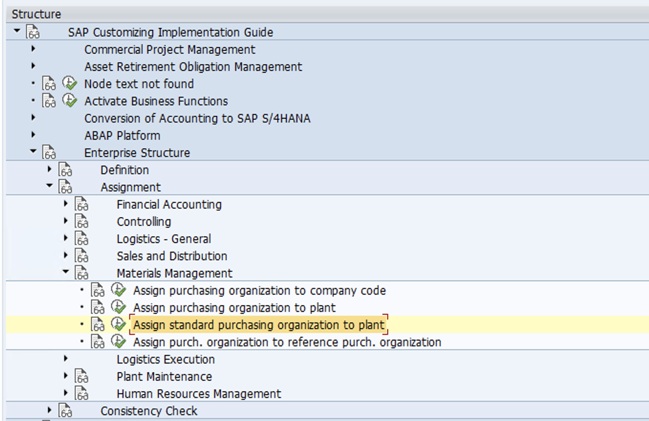Select the ABAP Platform text
The height and width of the screenshot is (421, 649).
(122, 135)
